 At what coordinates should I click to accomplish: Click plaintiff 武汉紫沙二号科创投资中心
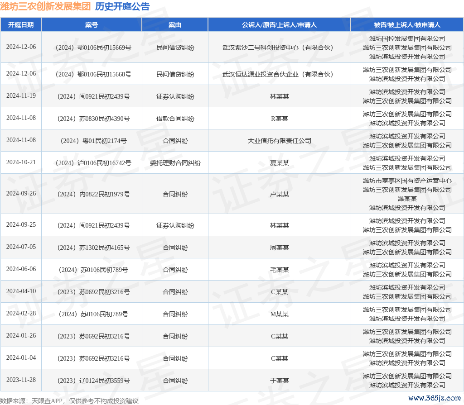pos(278,48)
